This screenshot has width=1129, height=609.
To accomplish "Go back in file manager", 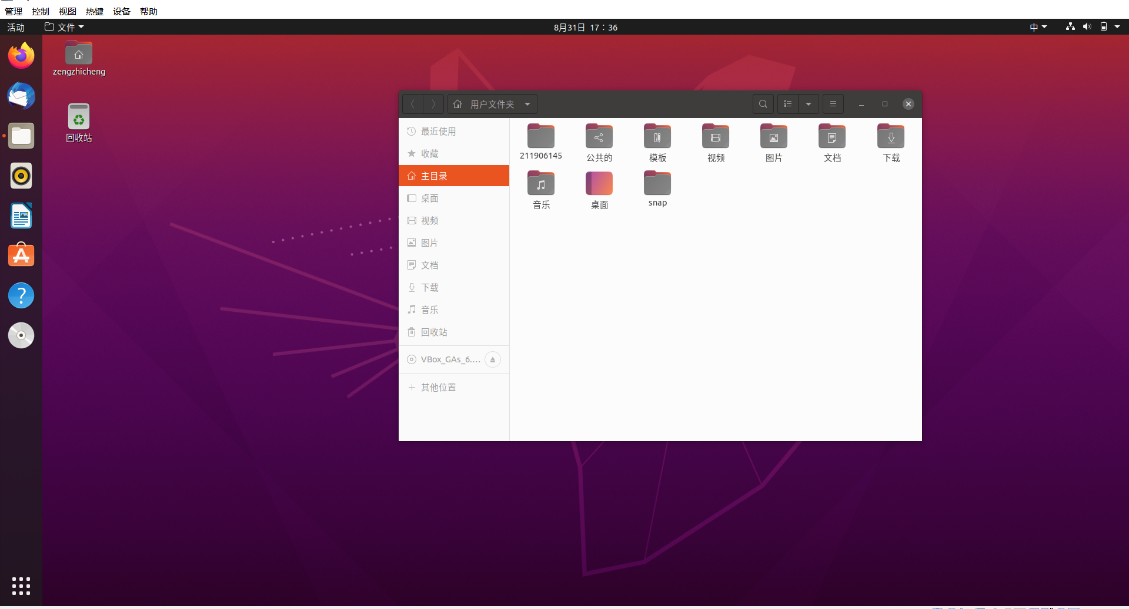I will 413,104.
